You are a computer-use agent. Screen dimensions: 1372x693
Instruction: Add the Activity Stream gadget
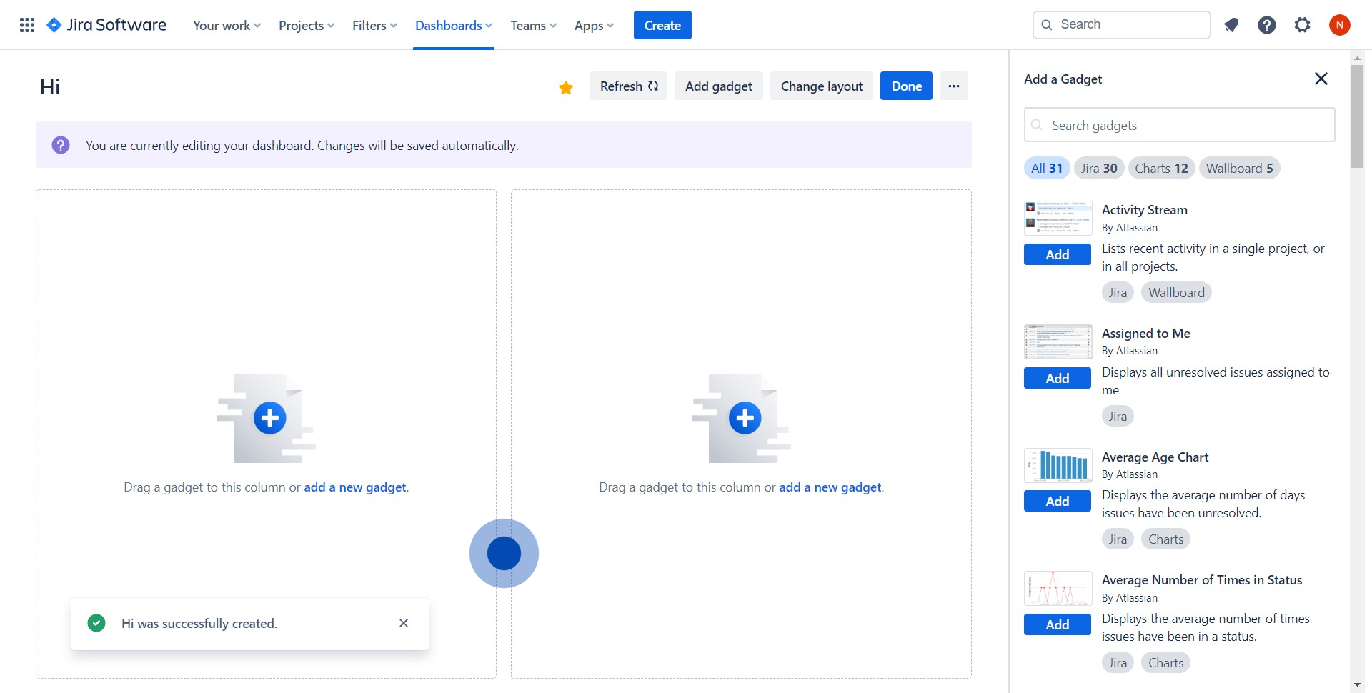click(1057, 254)
